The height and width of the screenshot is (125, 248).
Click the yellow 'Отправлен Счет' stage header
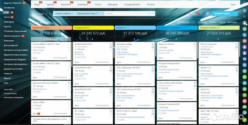coord(93,28)
